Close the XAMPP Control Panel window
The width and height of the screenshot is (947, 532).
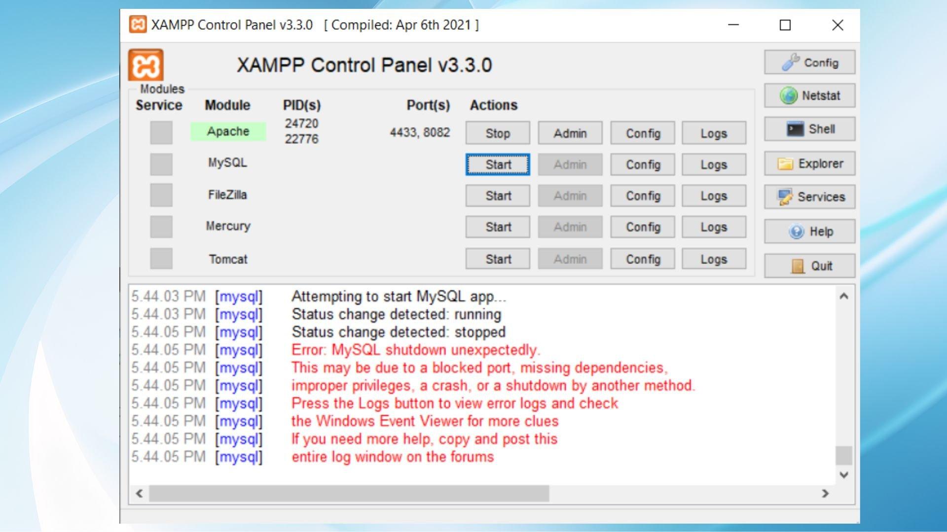838,25
